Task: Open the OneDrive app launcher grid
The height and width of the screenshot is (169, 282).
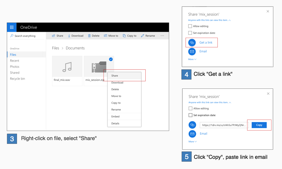Action: (x=12, y=28)
